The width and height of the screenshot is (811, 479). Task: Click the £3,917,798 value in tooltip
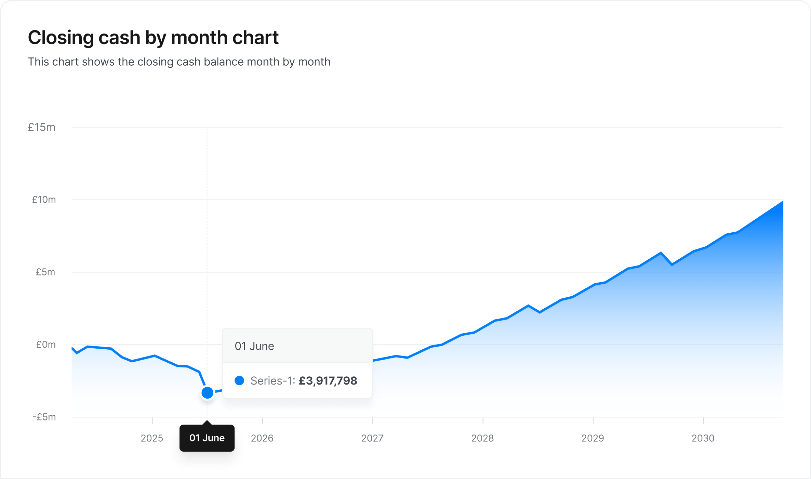tap(328, 381)
